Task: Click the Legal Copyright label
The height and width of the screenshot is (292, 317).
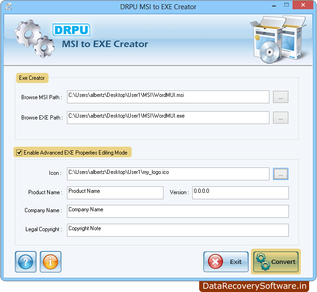Action: point(43,229)
